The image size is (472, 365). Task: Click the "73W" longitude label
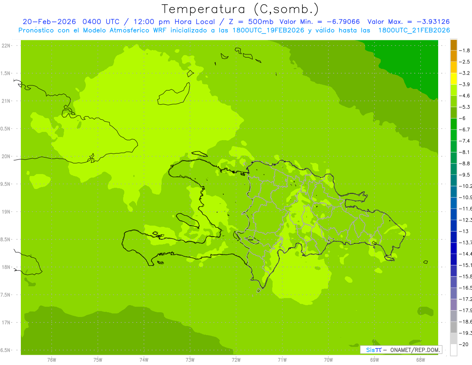[190, 359]
